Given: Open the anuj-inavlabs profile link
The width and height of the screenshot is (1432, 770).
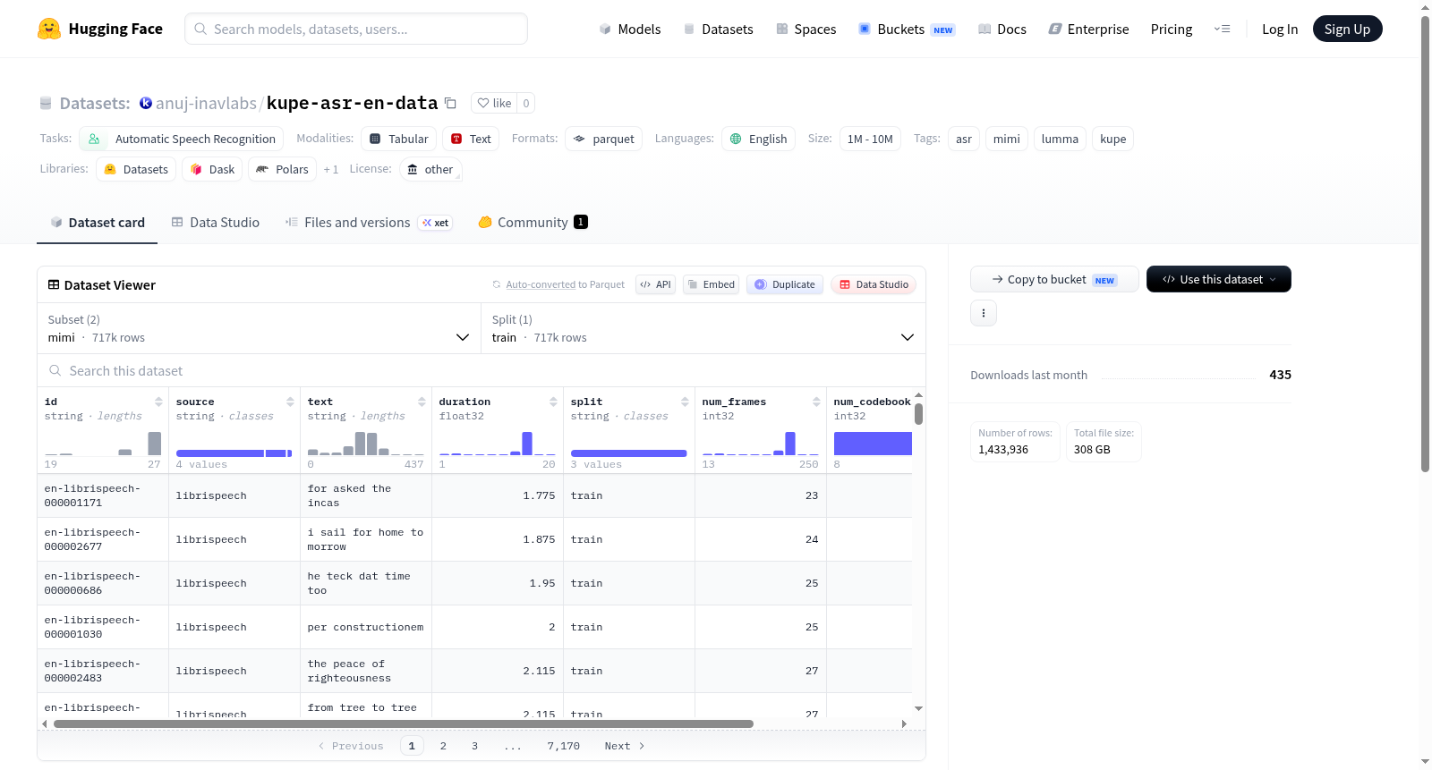Looking at the screenshot, I should [x=206, y=103].
